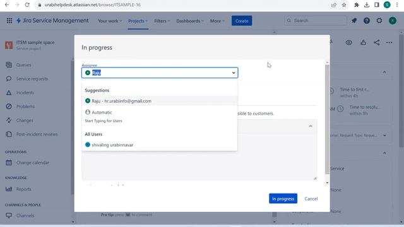Open the notifications rocket icon

tap(354, 21)
